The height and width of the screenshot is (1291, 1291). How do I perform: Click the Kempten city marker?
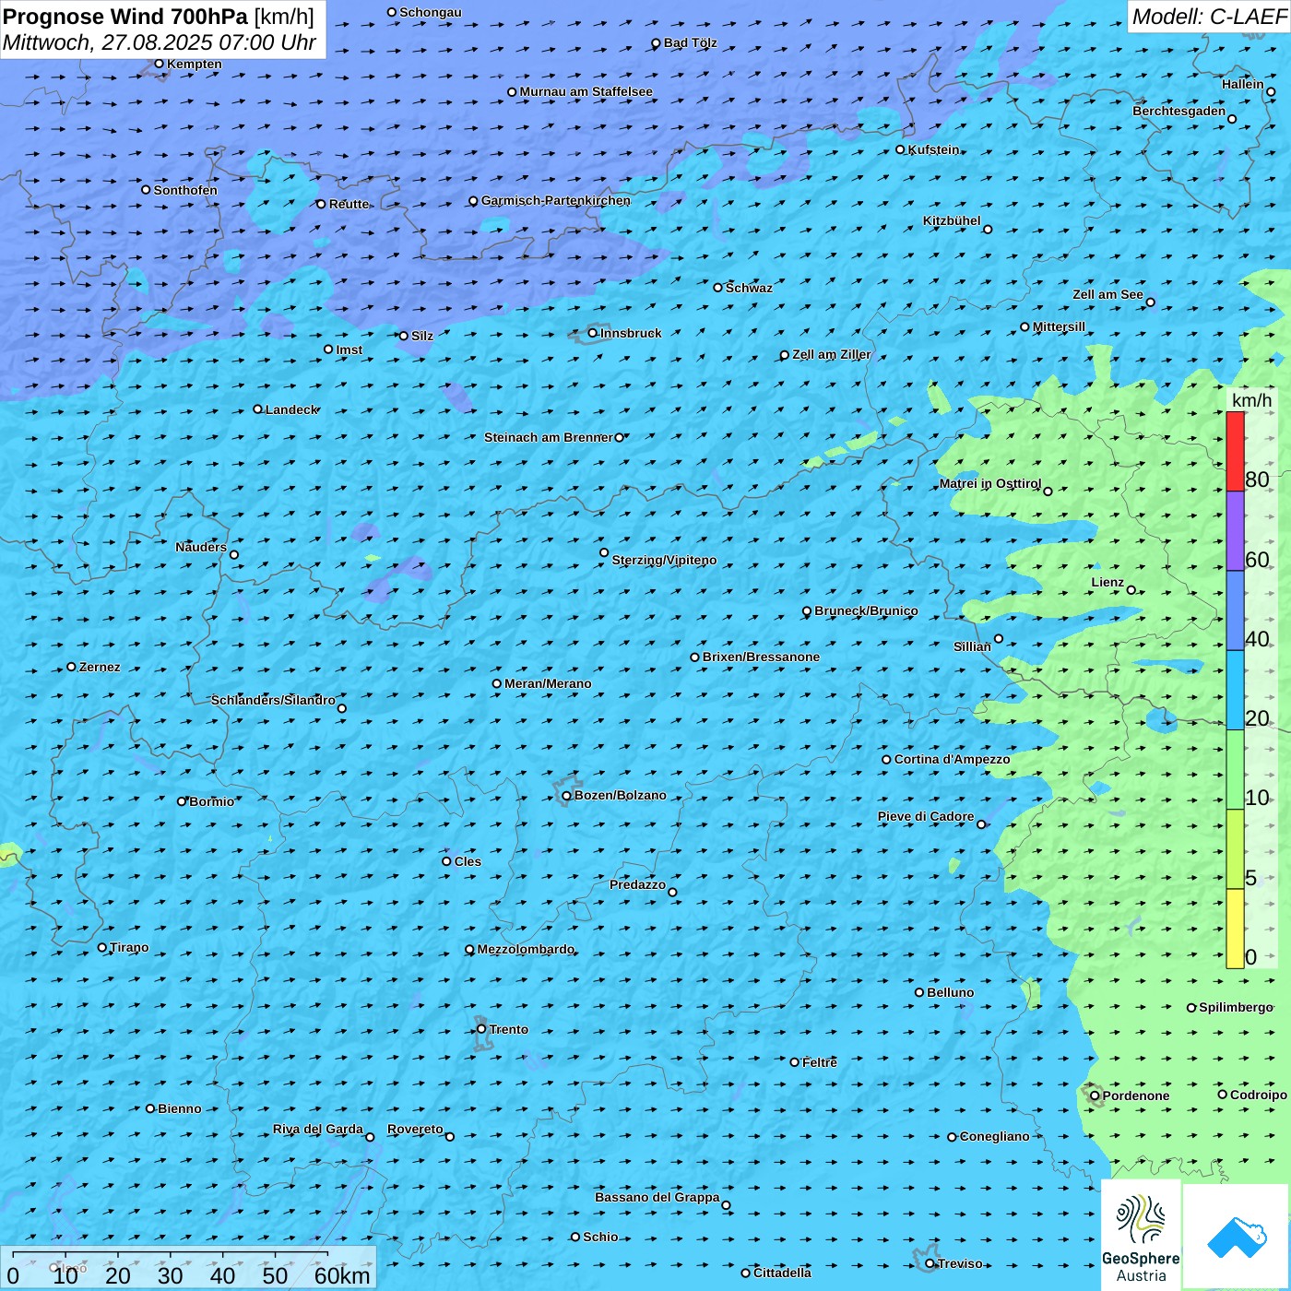click(159, 64)
